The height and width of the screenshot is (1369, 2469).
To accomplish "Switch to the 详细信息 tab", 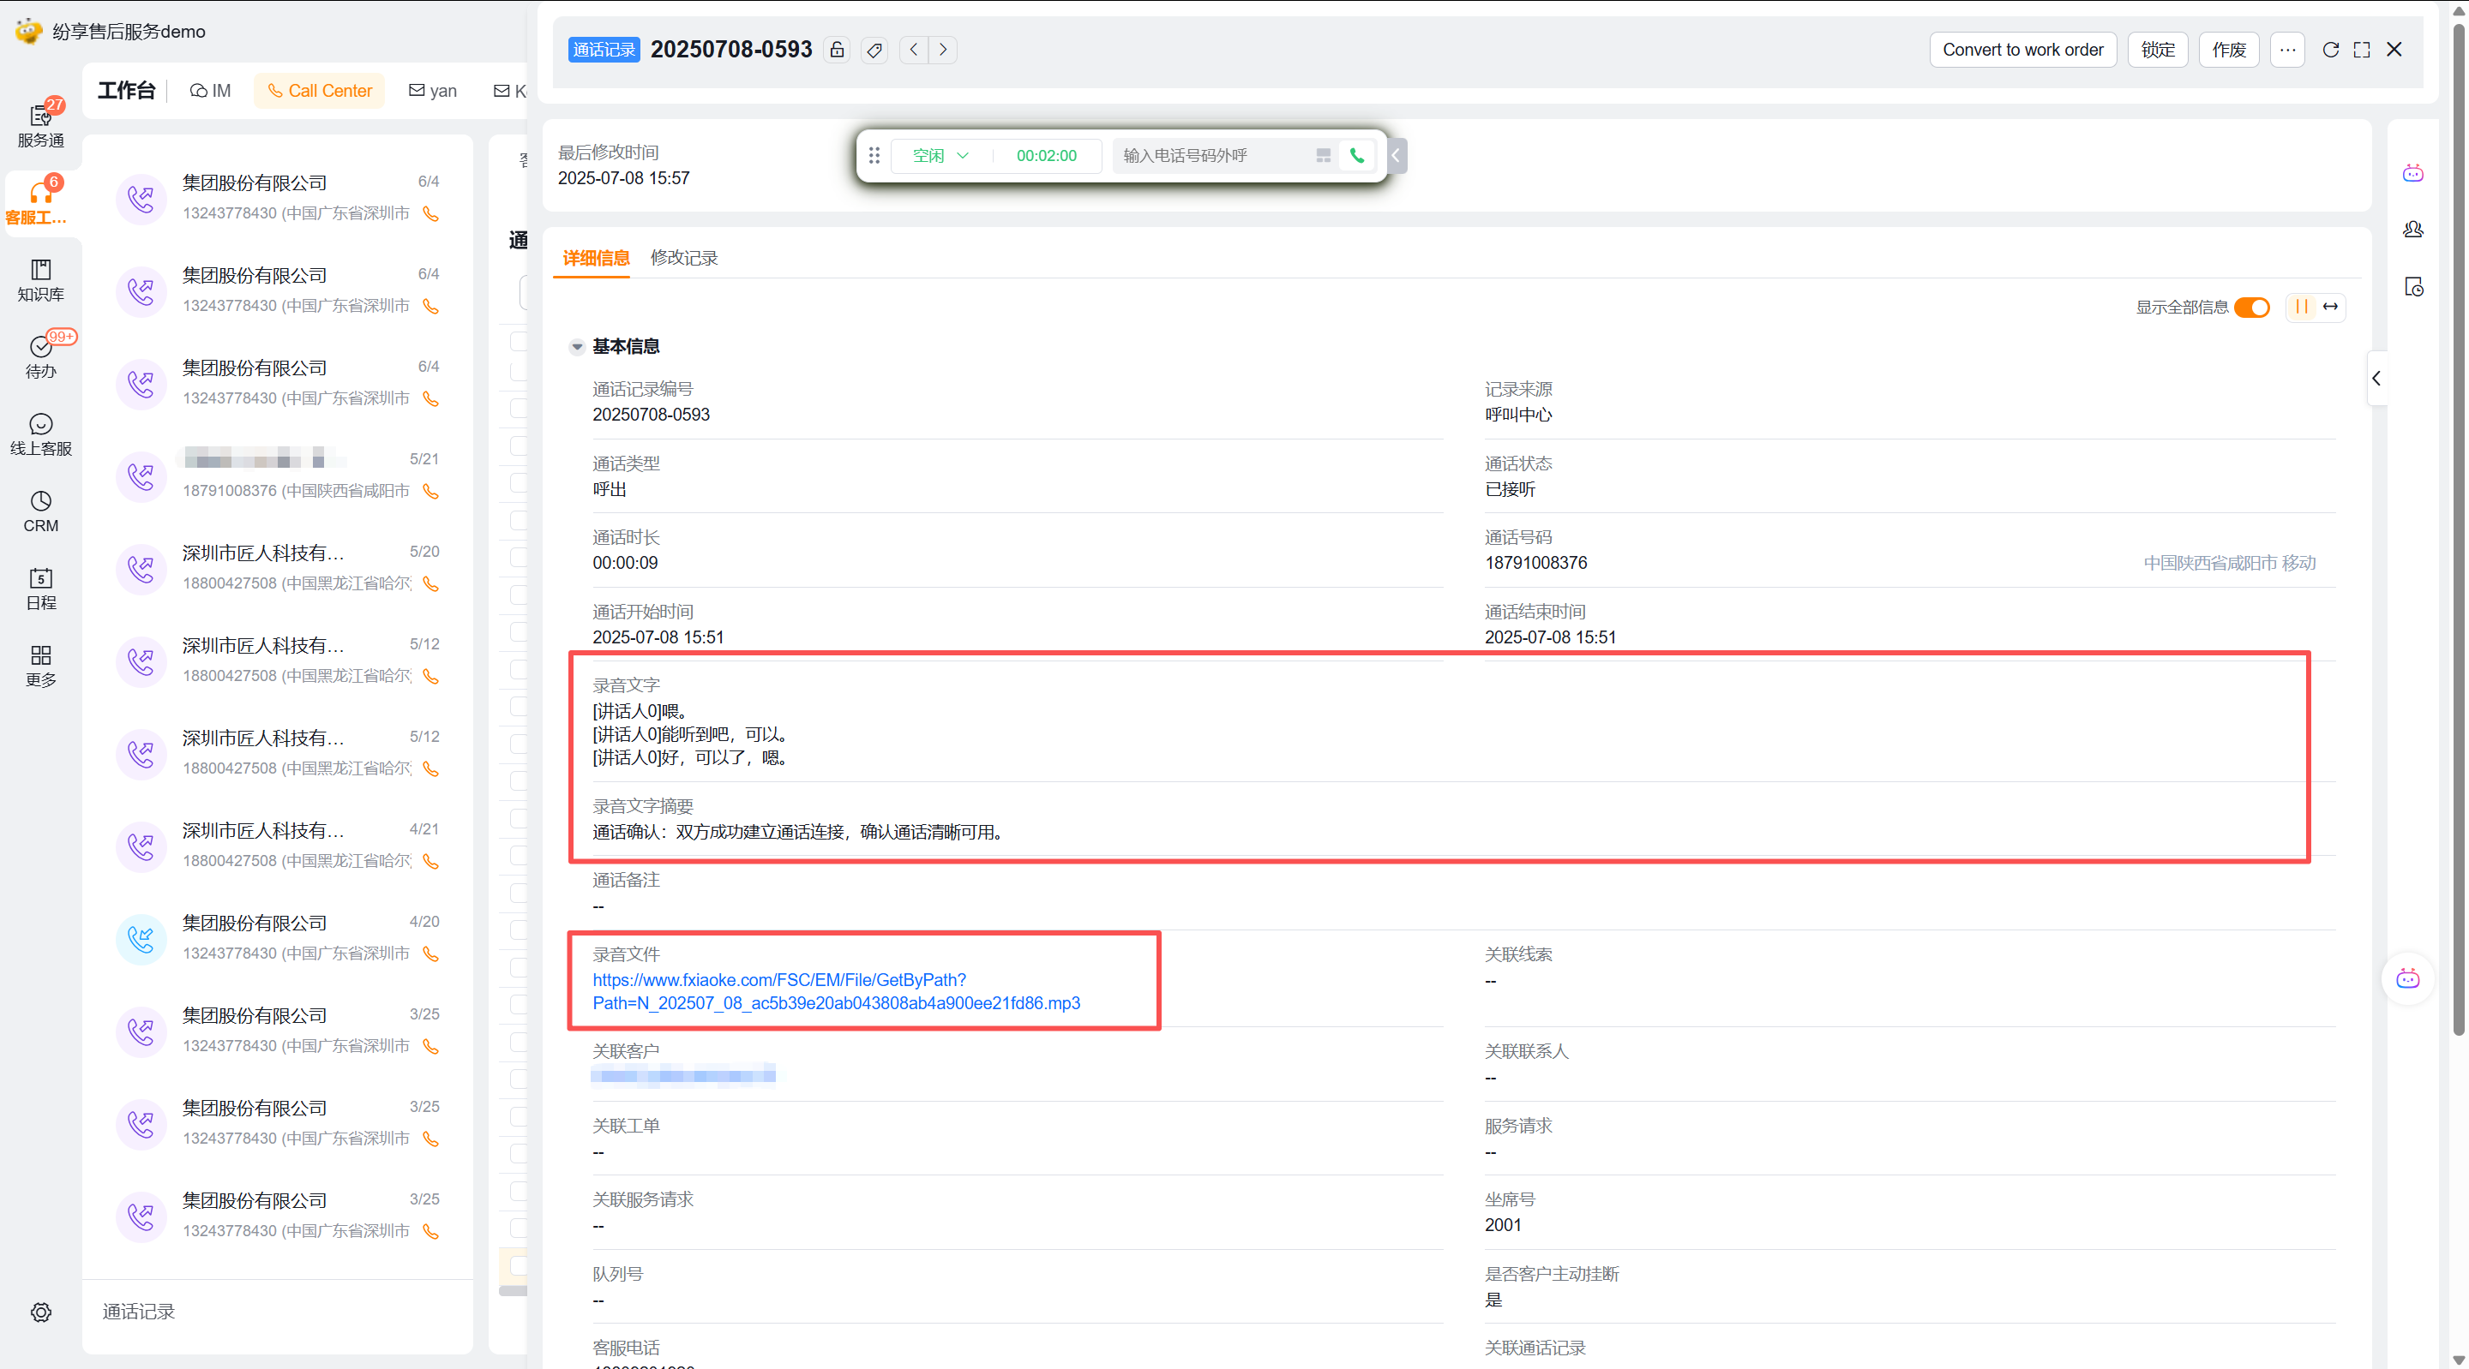I will point(596,258).
